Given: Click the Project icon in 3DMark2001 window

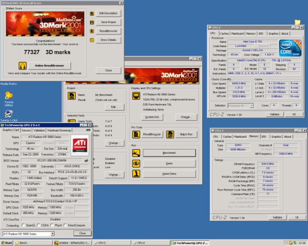Looking at the screenshot, I should 72,96.
